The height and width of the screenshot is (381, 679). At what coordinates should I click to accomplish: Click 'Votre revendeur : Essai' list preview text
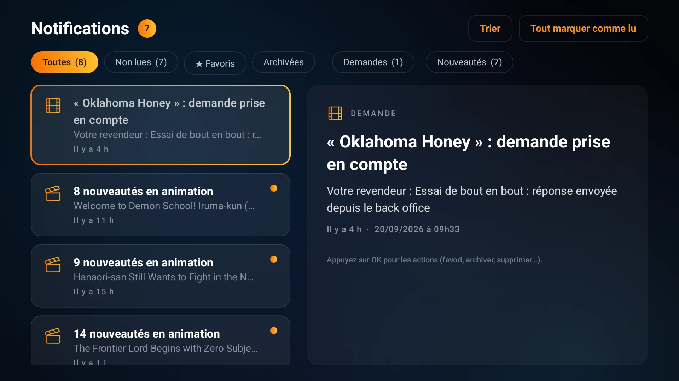click(167, 134)
